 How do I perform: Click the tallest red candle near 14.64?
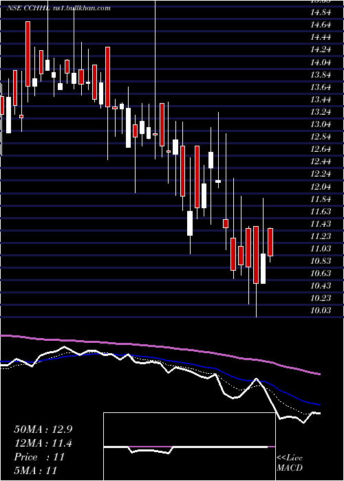[x=28, y=54]
